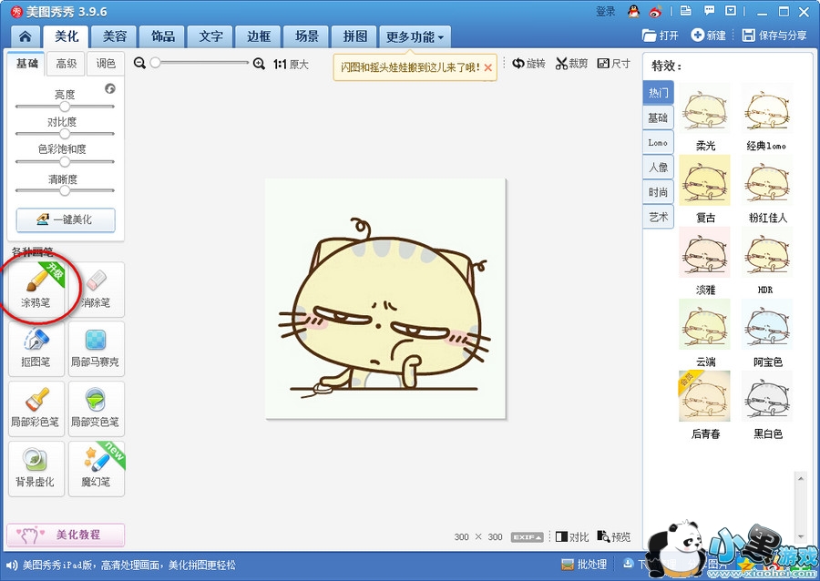Select the 魔幻笔 magic pen tool
Screen dimensions: 820x581
click(95, 468)
